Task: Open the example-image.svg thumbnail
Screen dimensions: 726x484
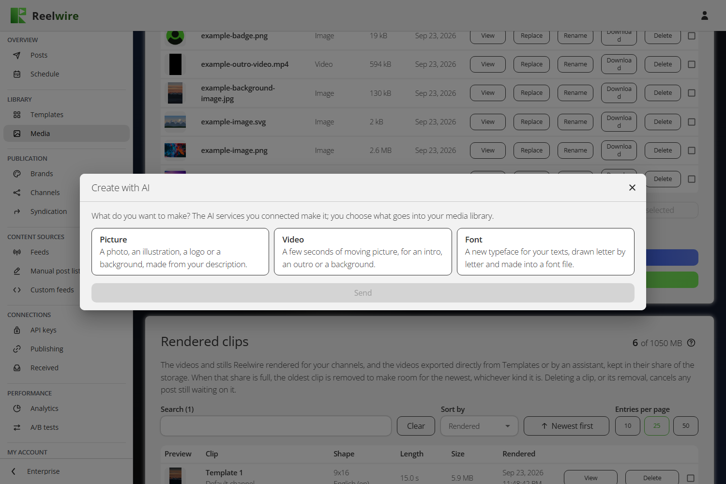Action: point(175,122)
